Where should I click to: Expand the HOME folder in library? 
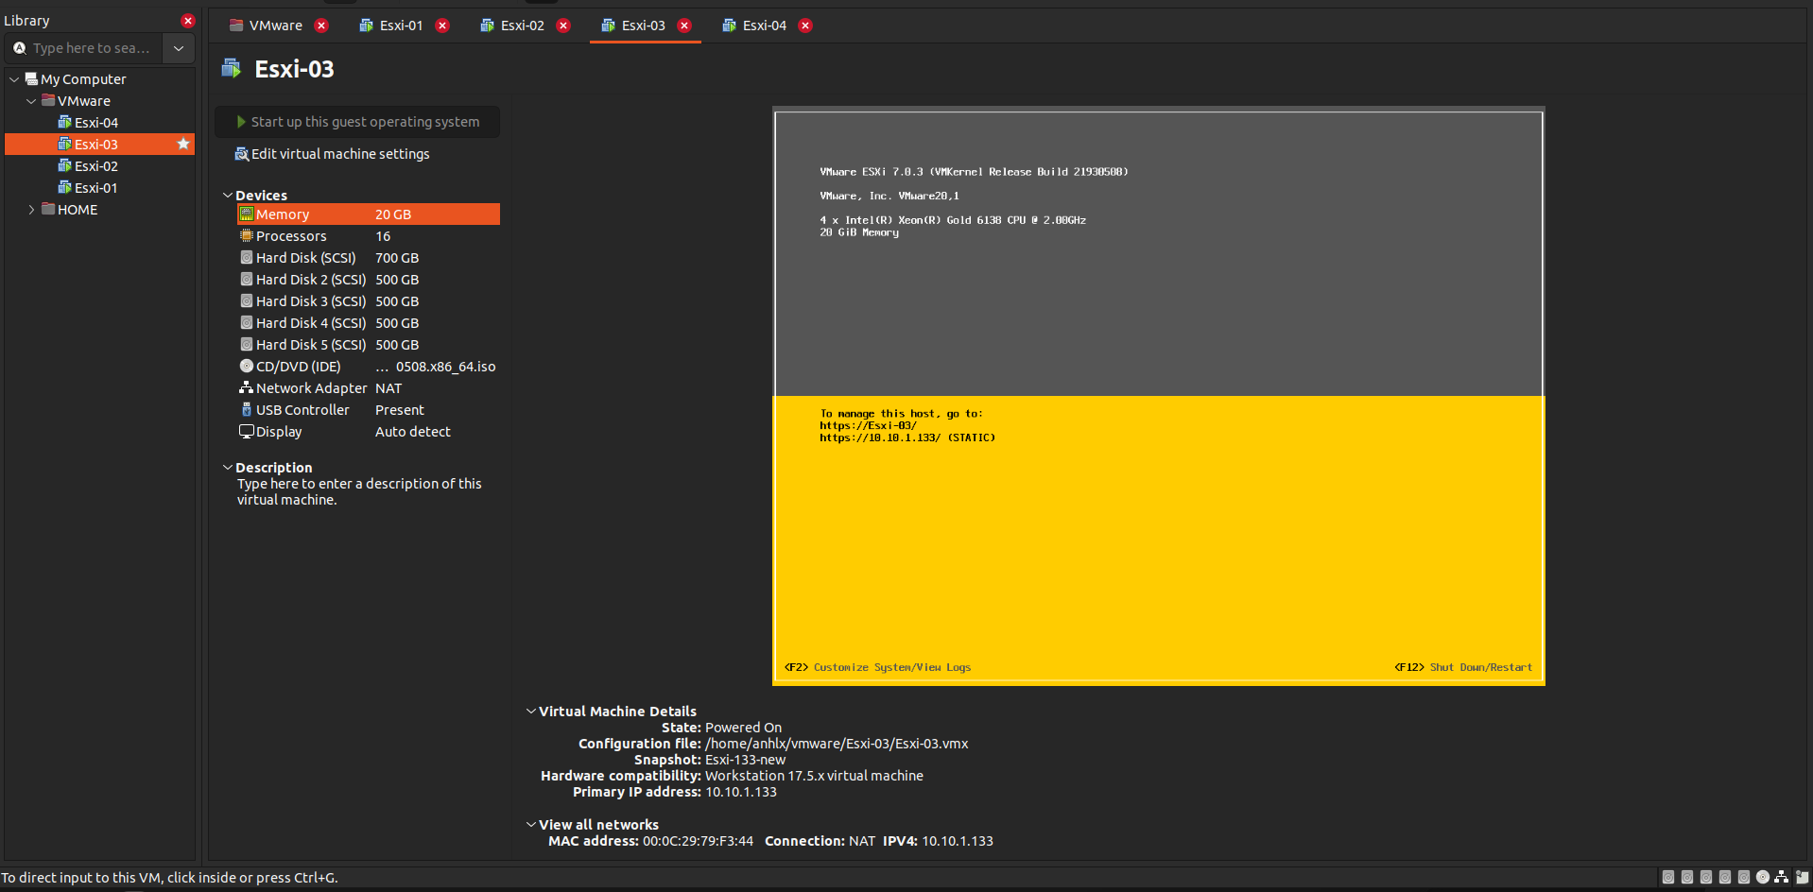point(31,210)
